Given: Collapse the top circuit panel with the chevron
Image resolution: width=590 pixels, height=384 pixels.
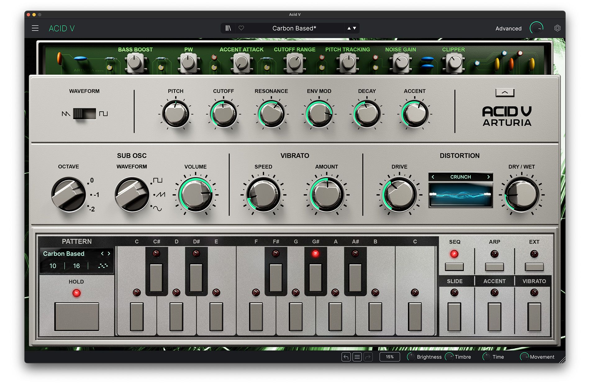Looking at the screenshot, I should (x=505, y=93).
